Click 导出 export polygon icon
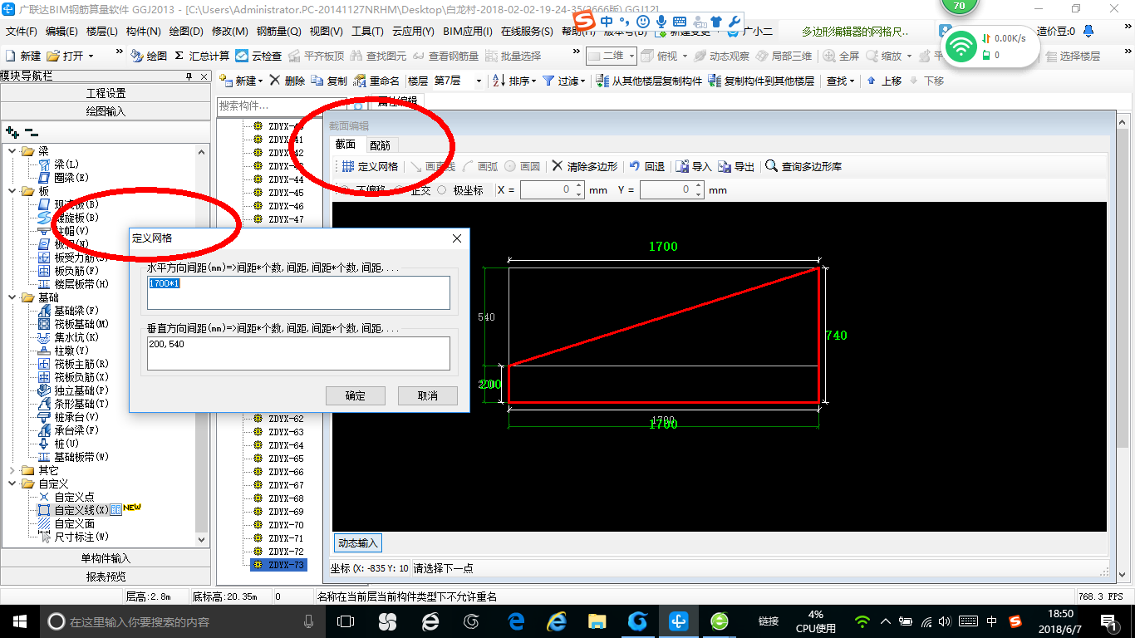The height and width of the screenshot is (638, 1135). click(725, 166)
